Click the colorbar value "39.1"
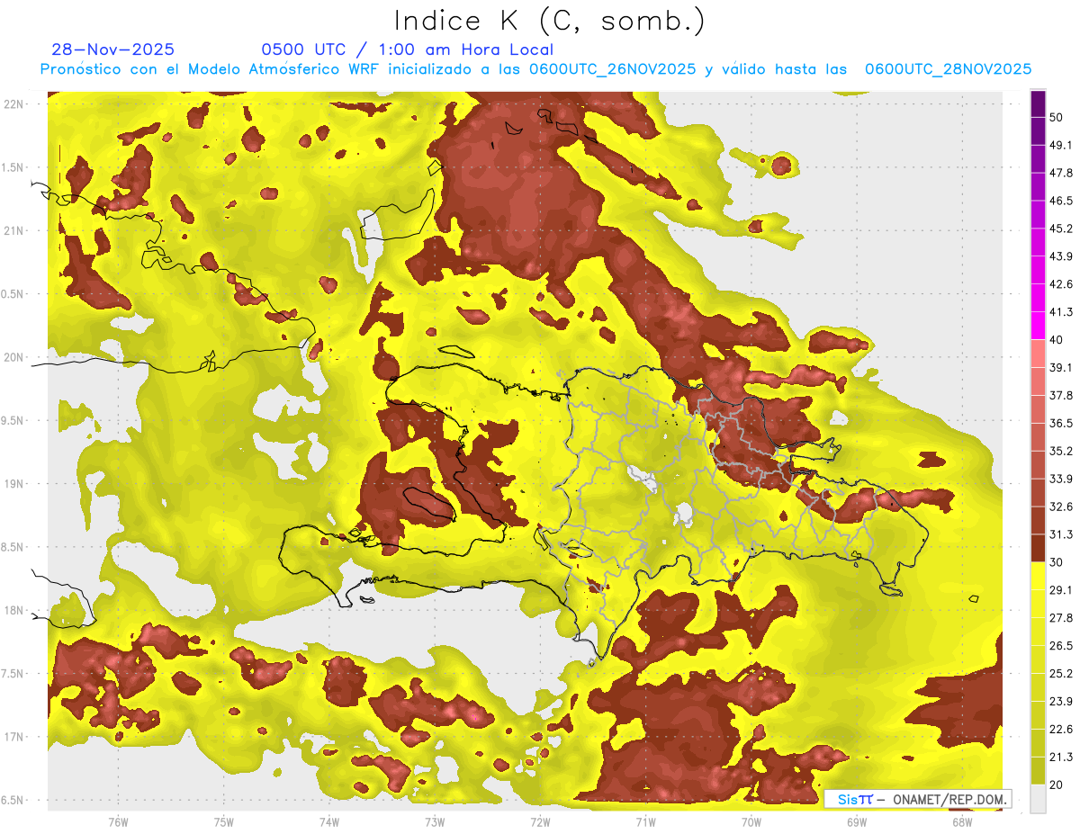The width and height of the screenshot is (1080, 834). 1061,367
